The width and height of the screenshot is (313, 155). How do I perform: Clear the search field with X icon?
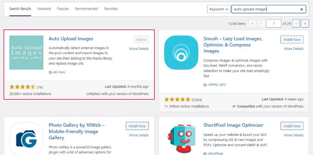(x=301, y=9)
